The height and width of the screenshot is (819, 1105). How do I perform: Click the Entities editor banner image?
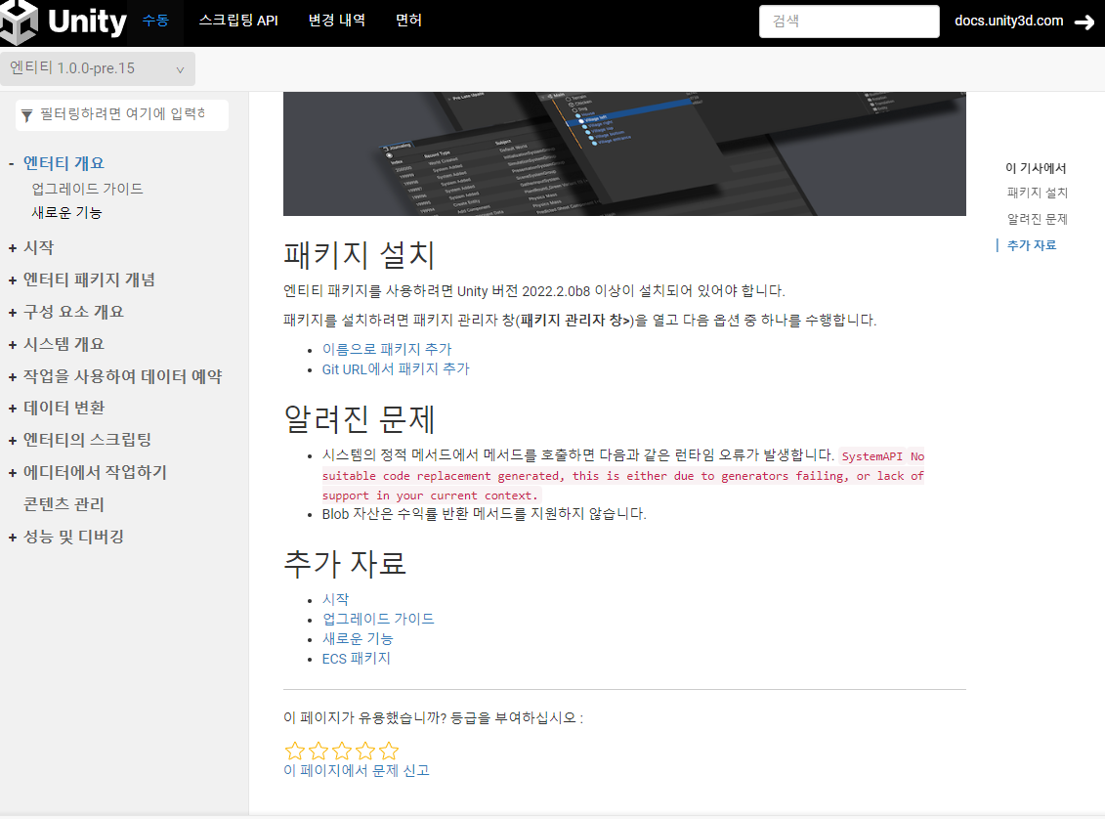point(624,153)
